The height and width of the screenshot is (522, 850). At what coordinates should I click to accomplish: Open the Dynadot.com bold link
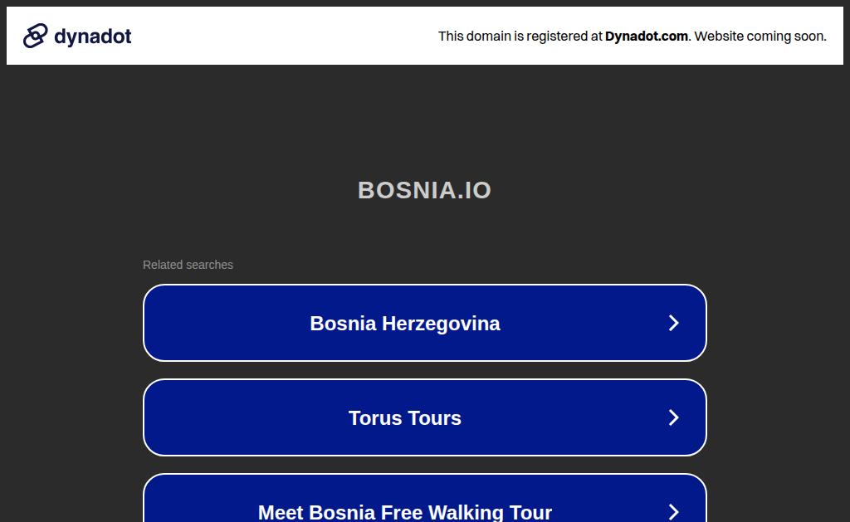pos(646,37)
